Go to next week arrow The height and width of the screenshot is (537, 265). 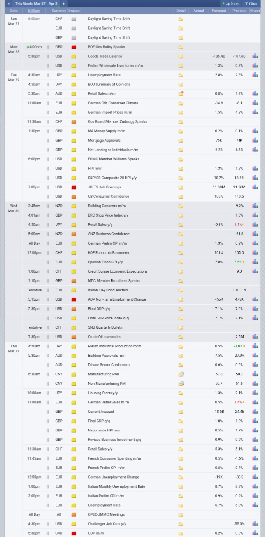[x=63, y=4]
